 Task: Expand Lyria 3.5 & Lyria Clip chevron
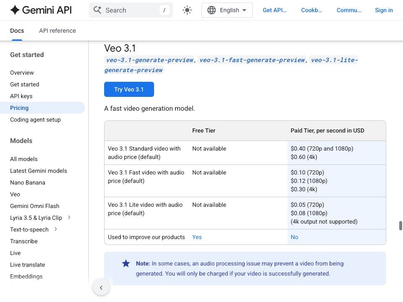point(69,218)
